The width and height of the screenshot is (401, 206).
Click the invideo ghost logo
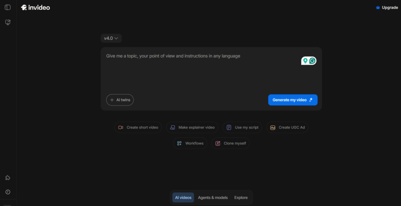click(24, 7)
